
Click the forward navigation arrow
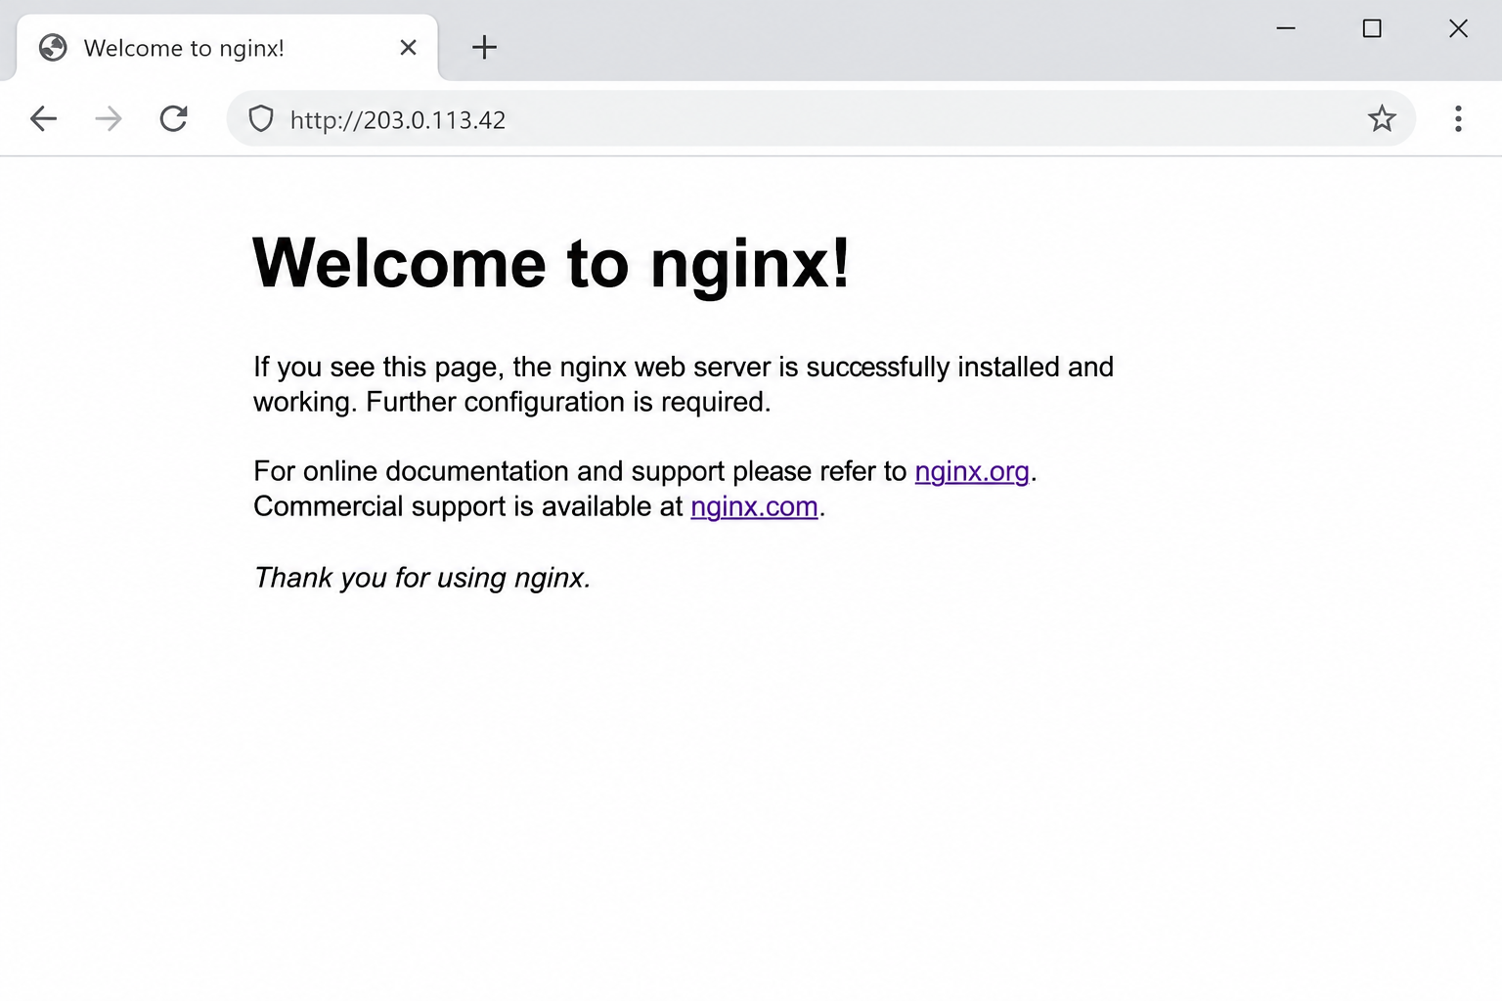pyautogui.click(x=109, y=119)
